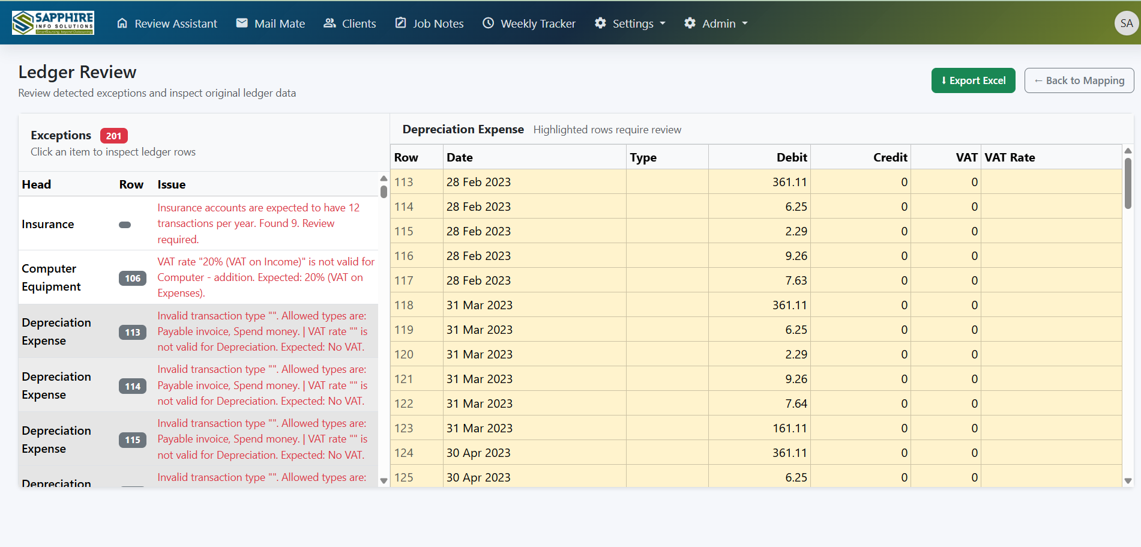Open the SA user avatar
This screenshot has height=547, width=1141.
coord(1127,23)
